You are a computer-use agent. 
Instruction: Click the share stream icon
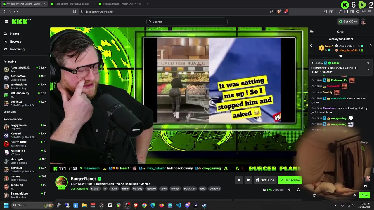tap(289, 190)
